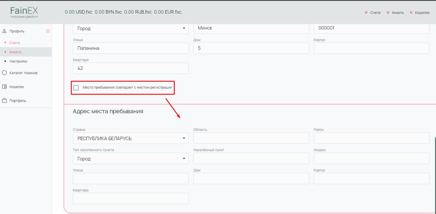Image resolution: width=436 pixels, height=214 pixels.
Task: Click the empty Корпус field in stay address
Action: (372, 179)
